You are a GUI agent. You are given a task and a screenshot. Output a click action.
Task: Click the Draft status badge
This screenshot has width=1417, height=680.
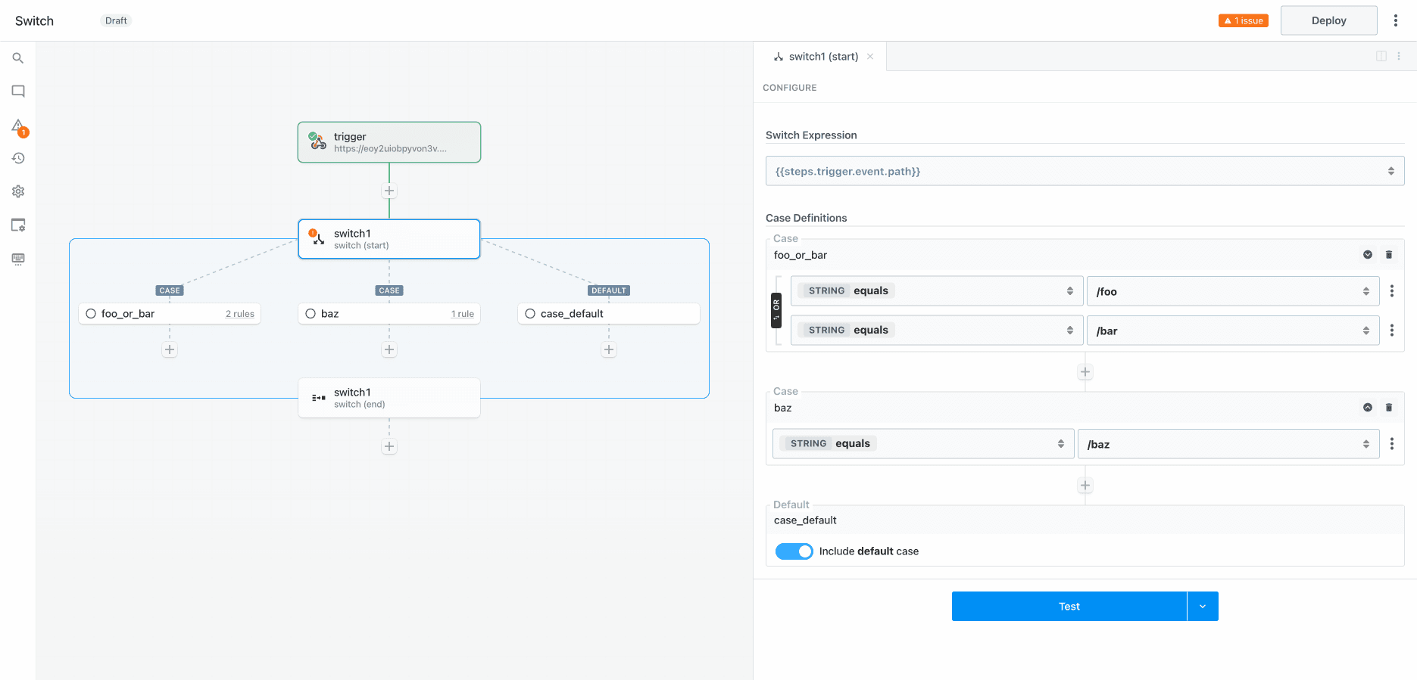click(116, 20)
